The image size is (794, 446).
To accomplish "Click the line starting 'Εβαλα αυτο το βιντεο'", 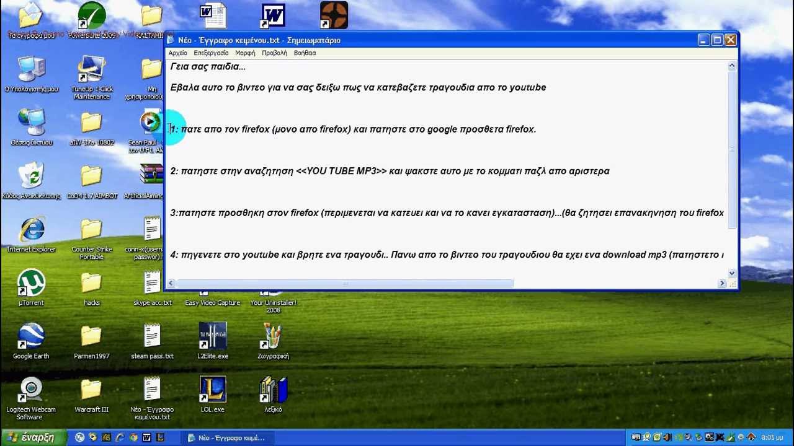I will coord(358,87).
